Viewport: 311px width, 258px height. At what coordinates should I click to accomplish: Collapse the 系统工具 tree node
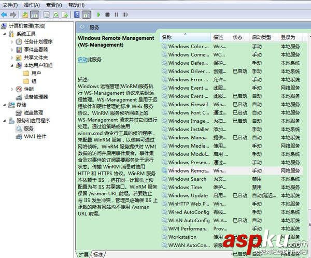(4, 34)
